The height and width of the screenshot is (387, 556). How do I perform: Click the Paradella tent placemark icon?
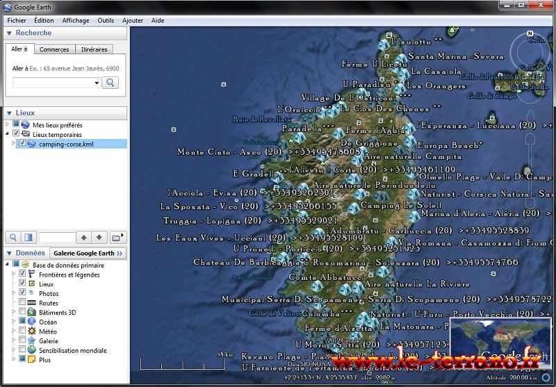tap(299, 137)
